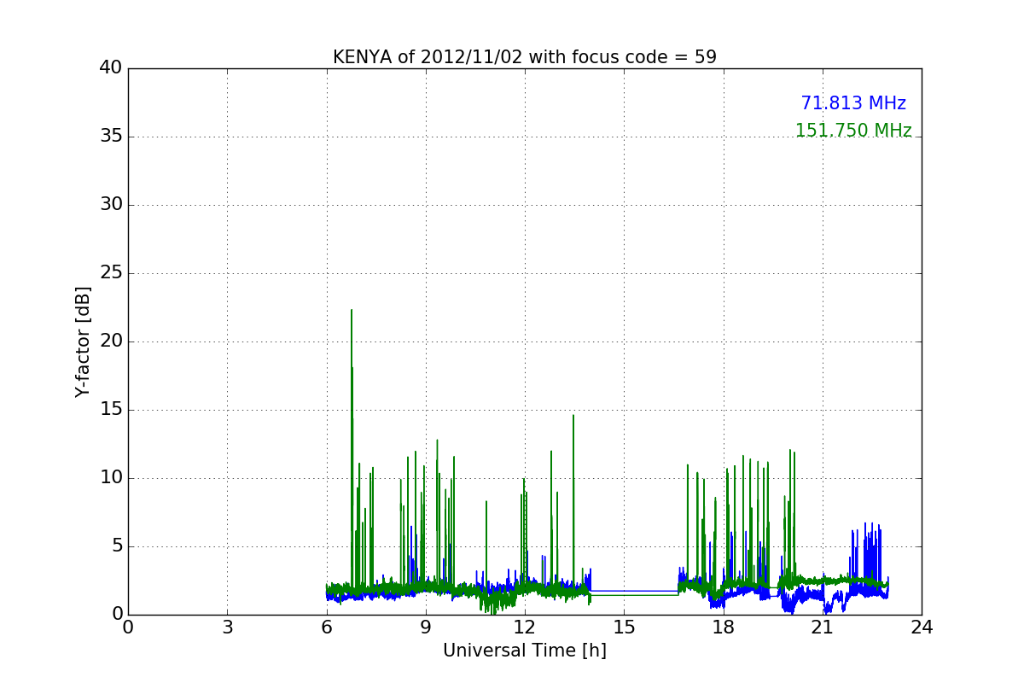Screen dimensions: 1024x683
Task: Click the green spike peak near 13.5 hours
Action: tap(573, 416)
